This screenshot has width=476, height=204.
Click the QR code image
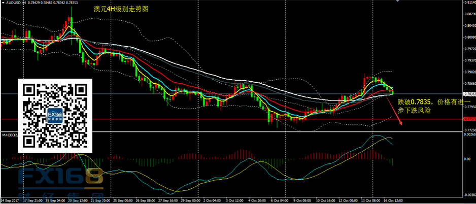click(56, 116)
